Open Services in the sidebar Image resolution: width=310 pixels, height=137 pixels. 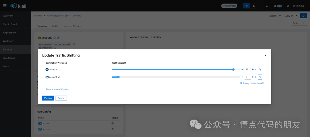click(15, 50)
